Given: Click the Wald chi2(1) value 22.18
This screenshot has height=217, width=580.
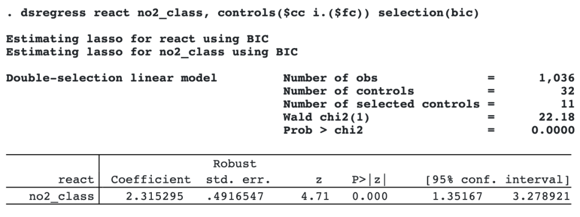Looking at the screenshot, I should [x=556, y=118].
